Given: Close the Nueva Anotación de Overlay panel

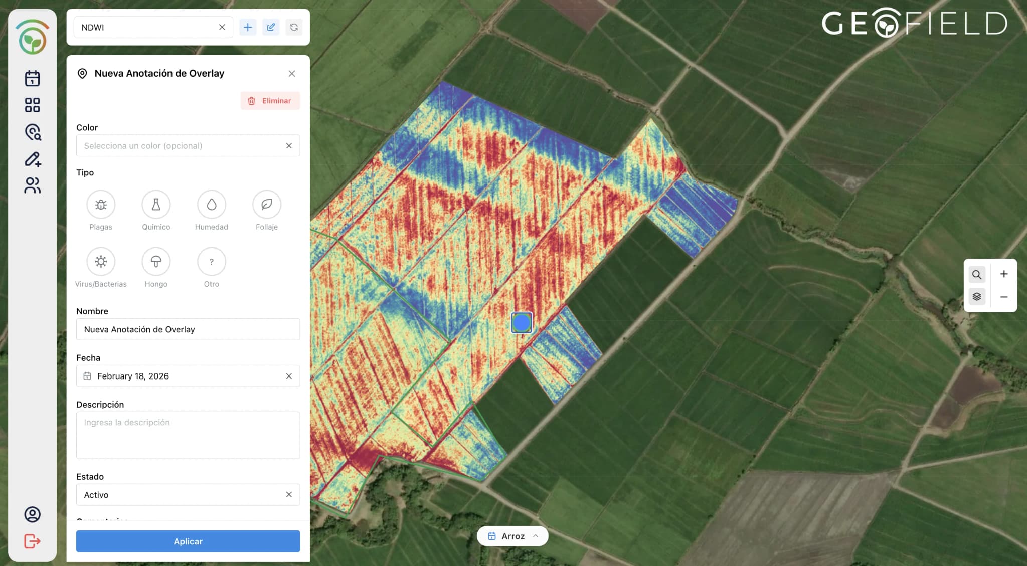Looking at the screenshot, I should 292,73.
